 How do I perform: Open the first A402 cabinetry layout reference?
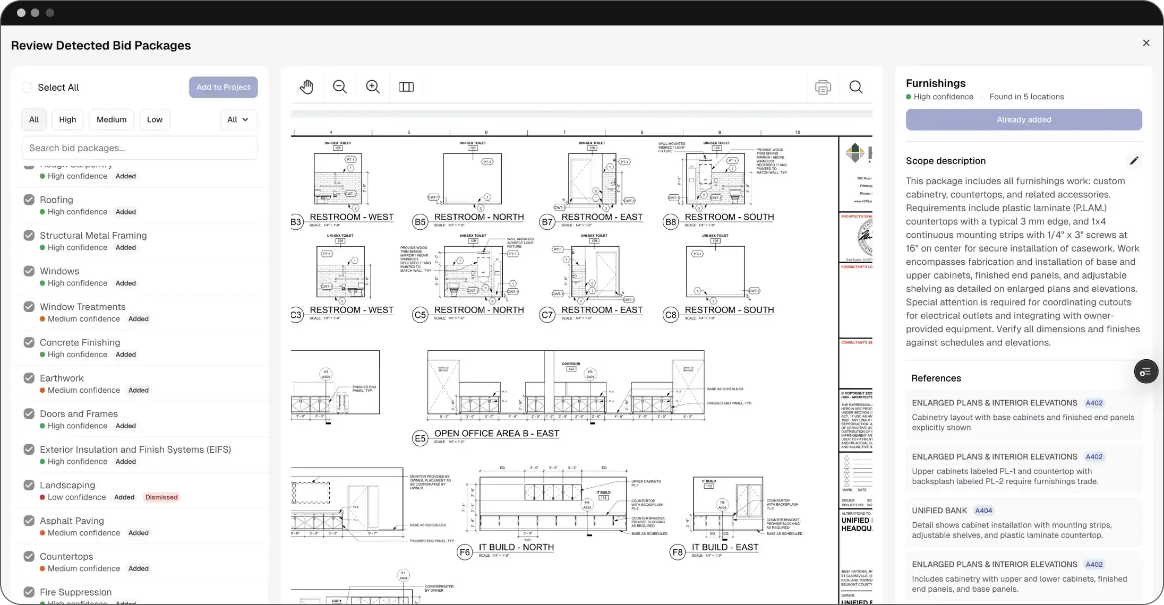pyautogui.click(x=1024, y=415)
